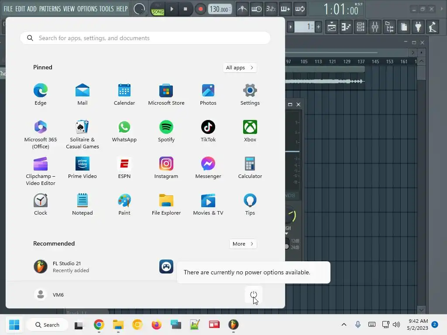The height and width of the screenshot is (335, 447).
Task: Open Chrome from the taskbar
Action: (99, 325)
